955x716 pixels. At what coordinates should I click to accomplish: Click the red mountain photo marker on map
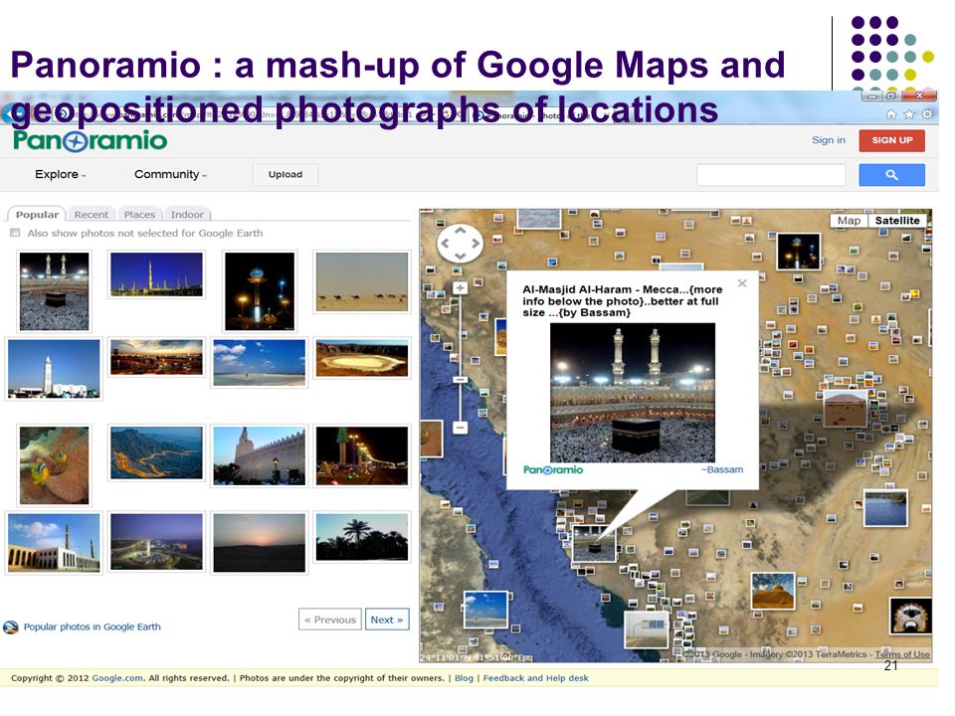[x=845, y=409]
